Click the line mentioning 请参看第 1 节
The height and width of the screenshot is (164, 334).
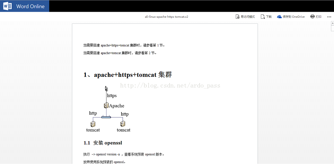click(x=124, y=45)
